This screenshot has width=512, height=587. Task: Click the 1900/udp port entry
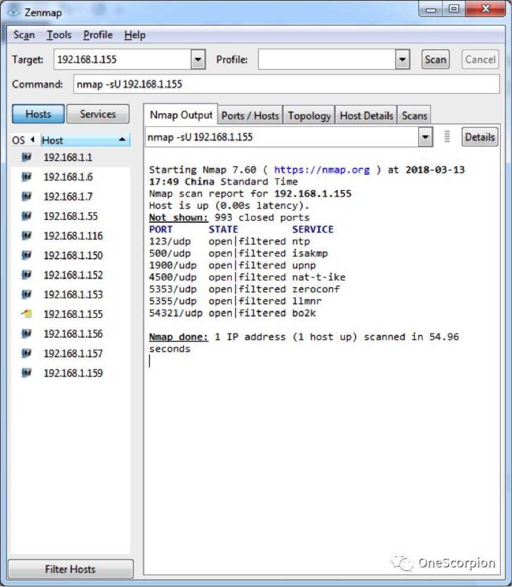173,266
